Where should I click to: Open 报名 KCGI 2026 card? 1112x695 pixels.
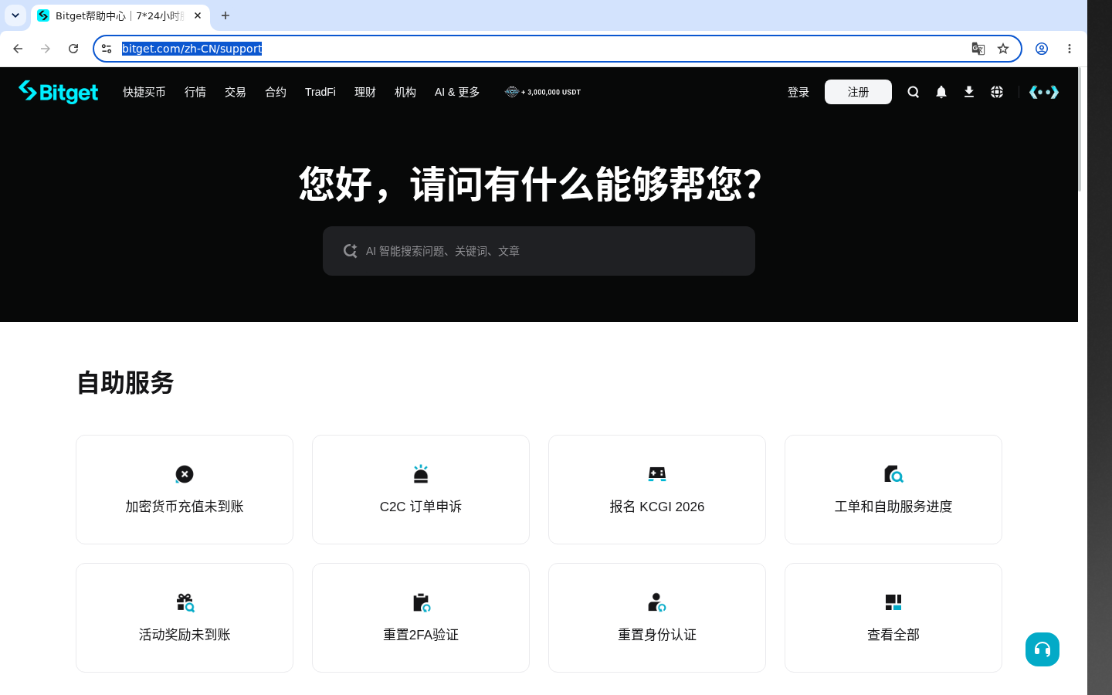(657, 490)
